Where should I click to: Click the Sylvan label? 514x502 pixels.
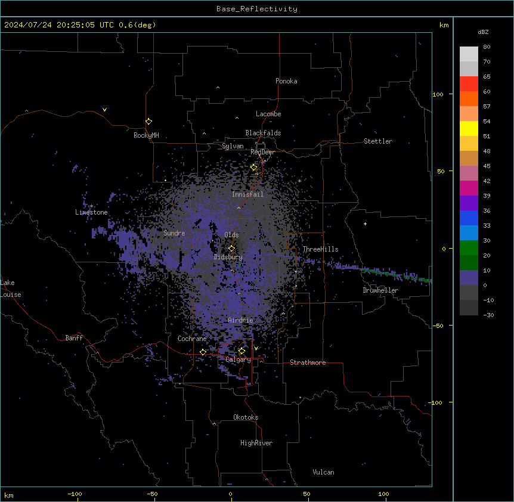233,146
